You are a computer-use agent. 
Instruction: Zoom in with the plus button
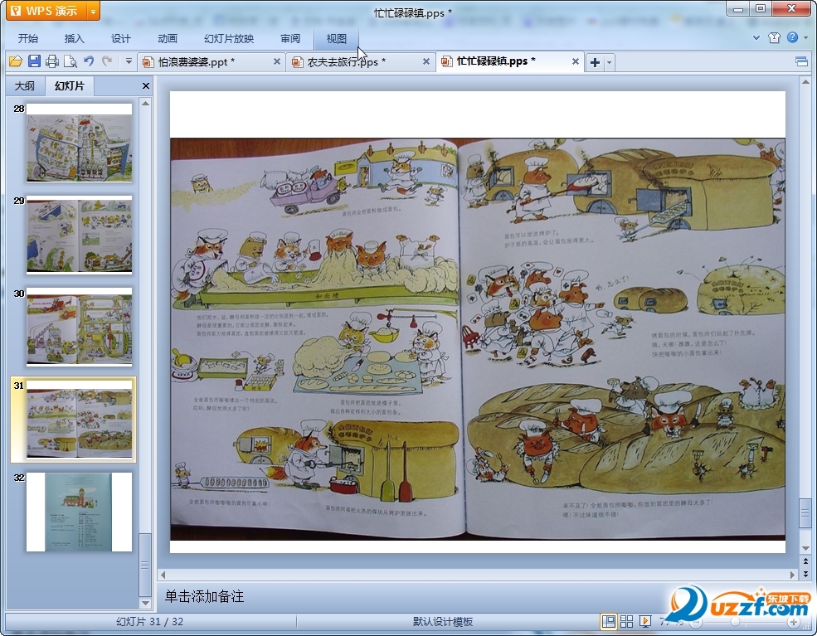coord(794,622)
